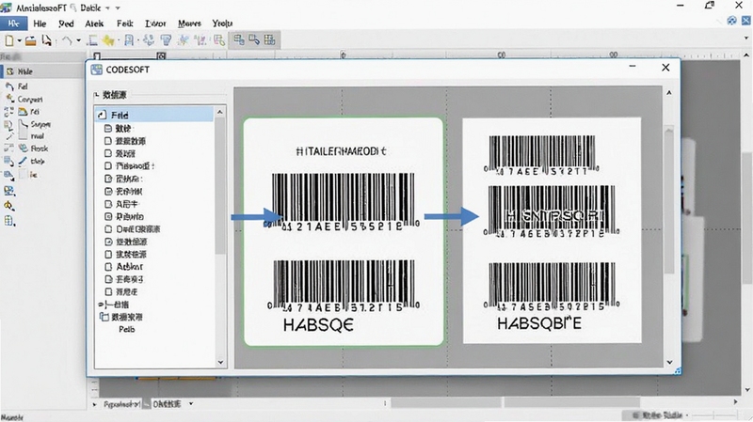The width and height of the screenshot is (753, 422).
Task: Open the 'Mares' menu
Action: click(x=189, y=23)
